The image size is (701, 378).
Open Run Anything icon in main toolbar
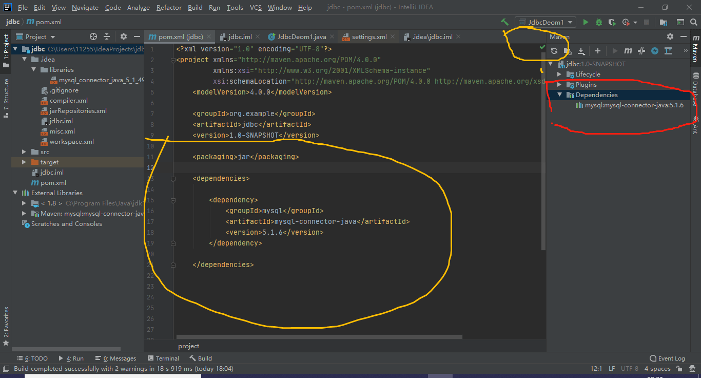point(680,22)
